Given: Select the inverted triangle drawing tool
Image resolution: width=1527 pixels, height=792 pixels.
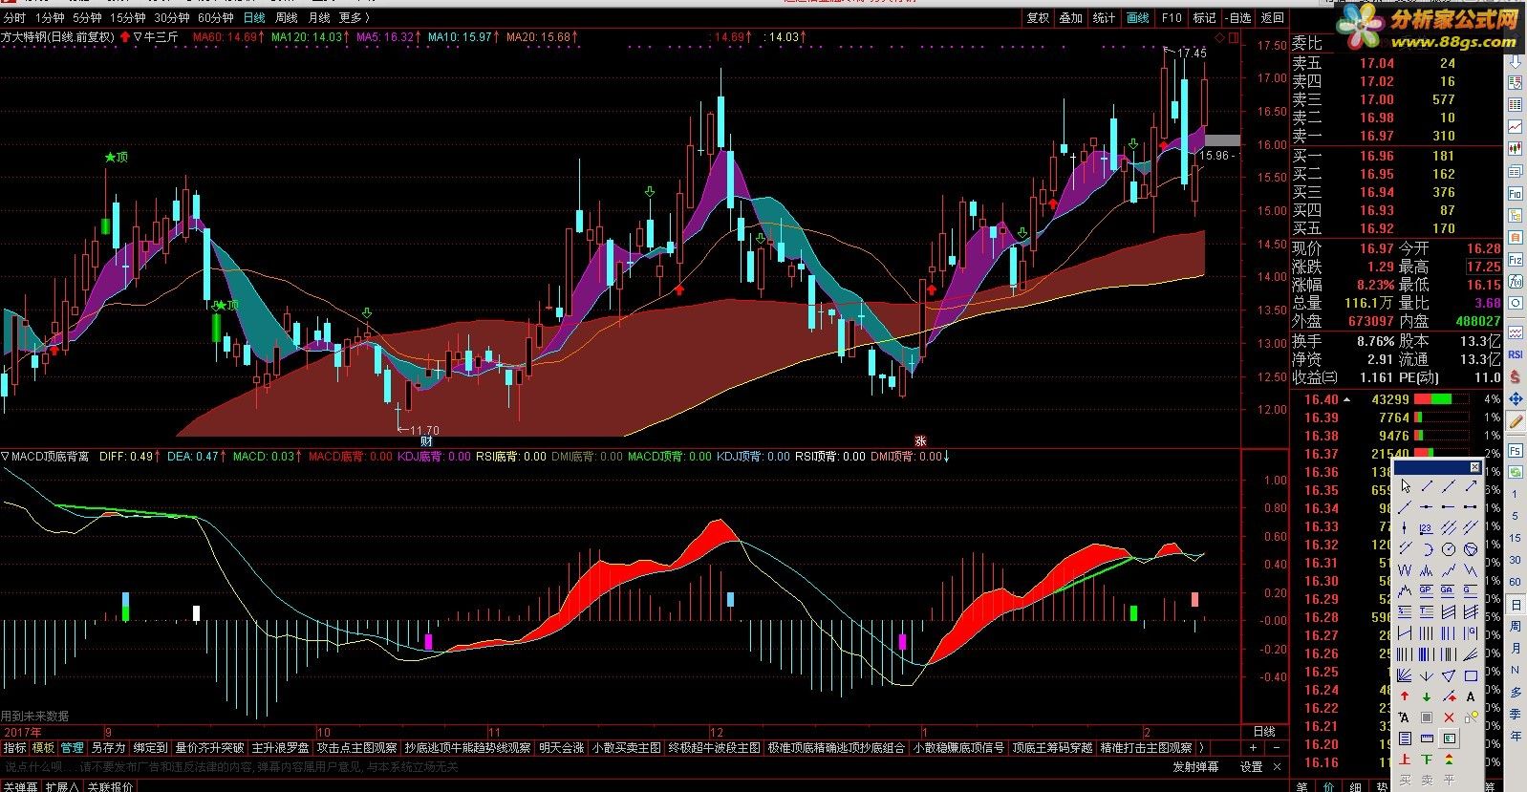Looking at the screenshot, I should [x=1449, y=675].
